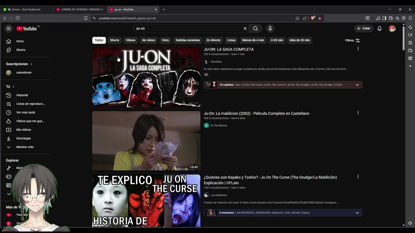The image size is (415, 233).
Task: Open the Ghoulhex channel link
Action: 216,62
